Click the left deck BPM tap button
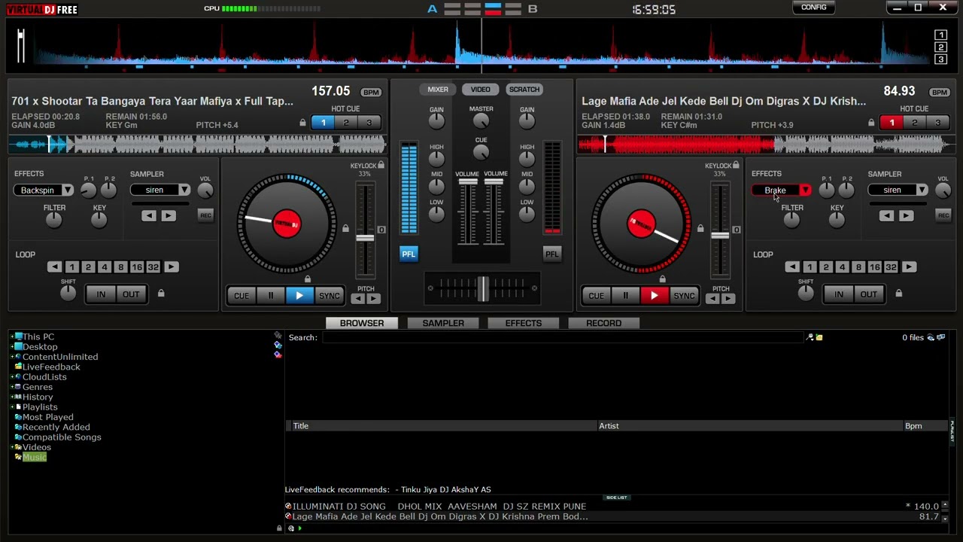 coord(371,93)
